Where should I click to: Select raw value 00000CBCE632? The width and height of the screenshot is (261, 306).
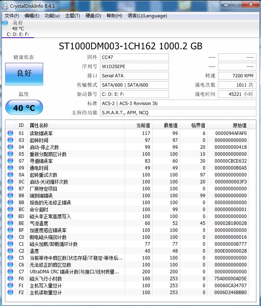coord(231,161)
